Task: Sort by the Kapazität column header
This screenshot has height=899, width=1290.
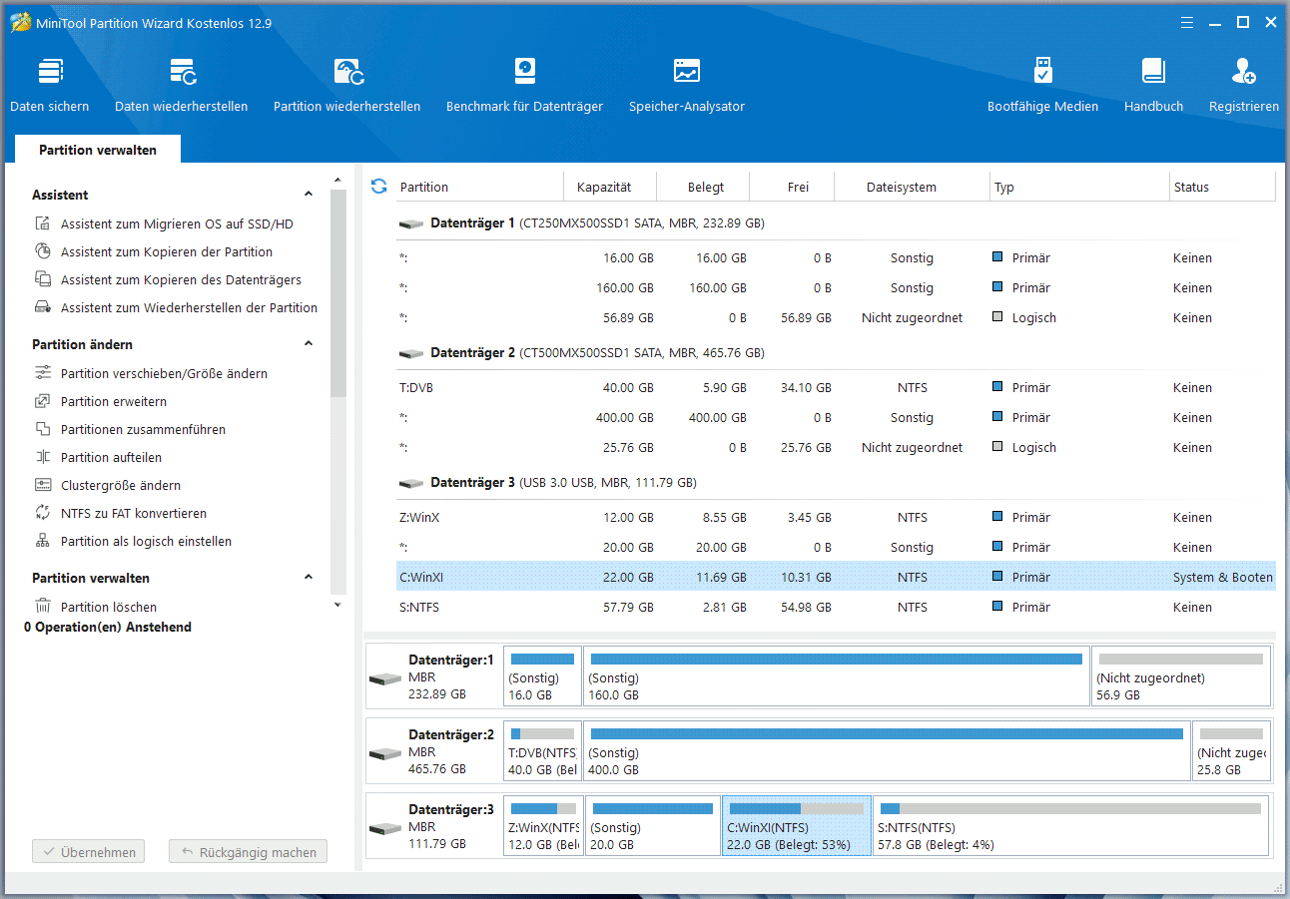Action: (x=611, y=187)
